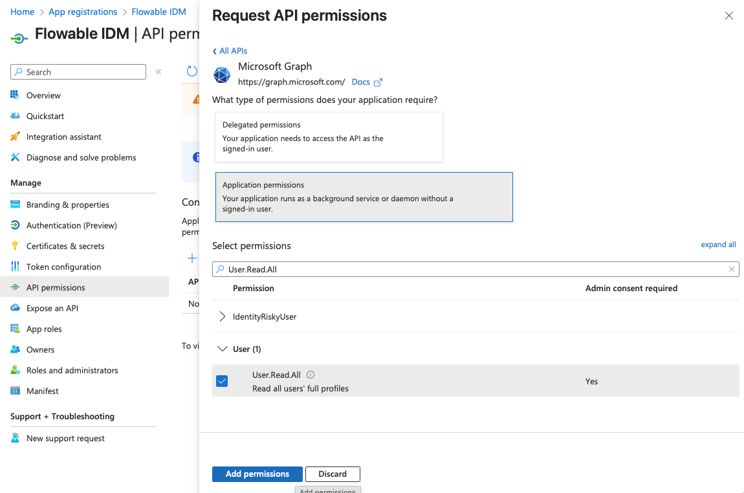
Task: Go back via All APIs link
Action: click(230, 50)
